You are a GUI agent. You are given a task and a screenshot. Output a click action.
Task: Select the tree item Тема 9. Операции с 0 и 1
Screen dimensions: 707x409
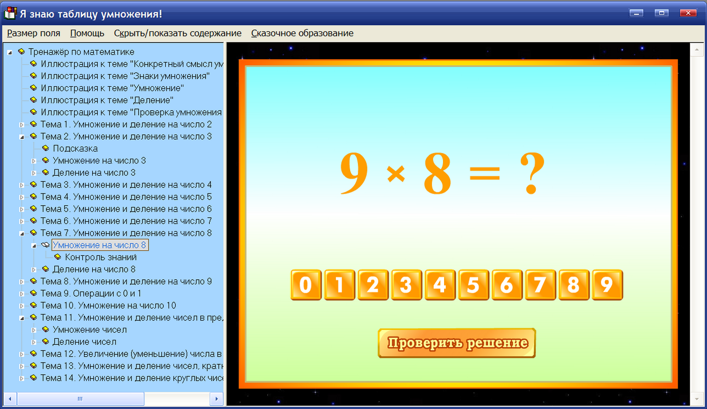click(91, 293)
